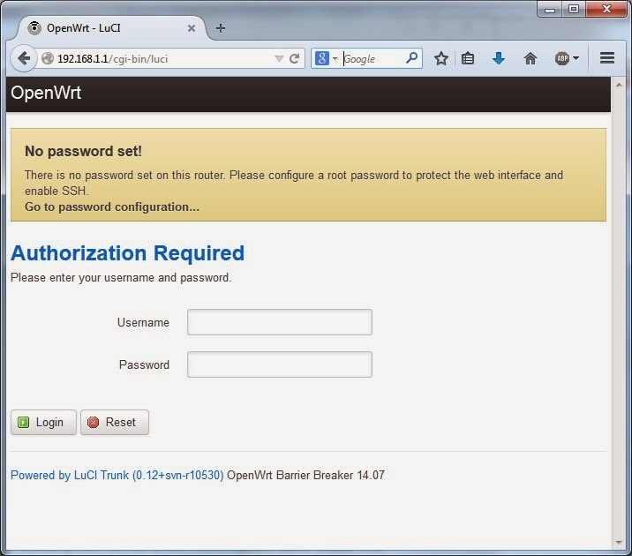Click the Password input field
Image resolution: width=632 pixels, height=556 pixels.
click(x=279, y=364)
